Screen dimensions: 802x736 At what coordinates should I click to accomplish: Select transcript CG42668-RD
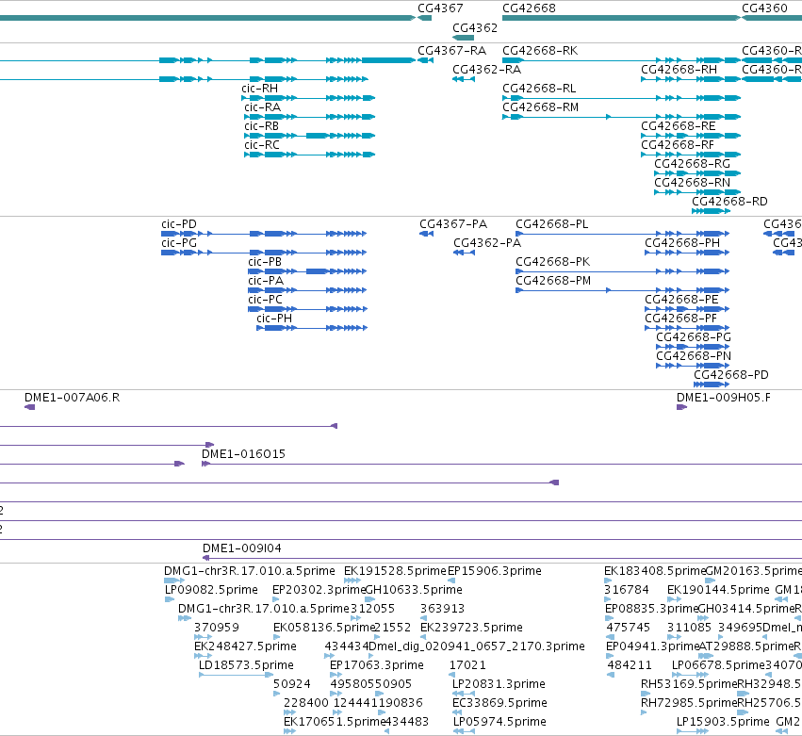(729, 202)
